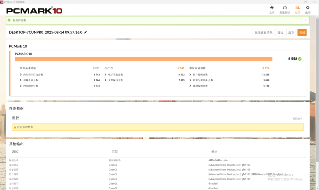Click the warning icon in monitoring notice

[x=15, y=127]
